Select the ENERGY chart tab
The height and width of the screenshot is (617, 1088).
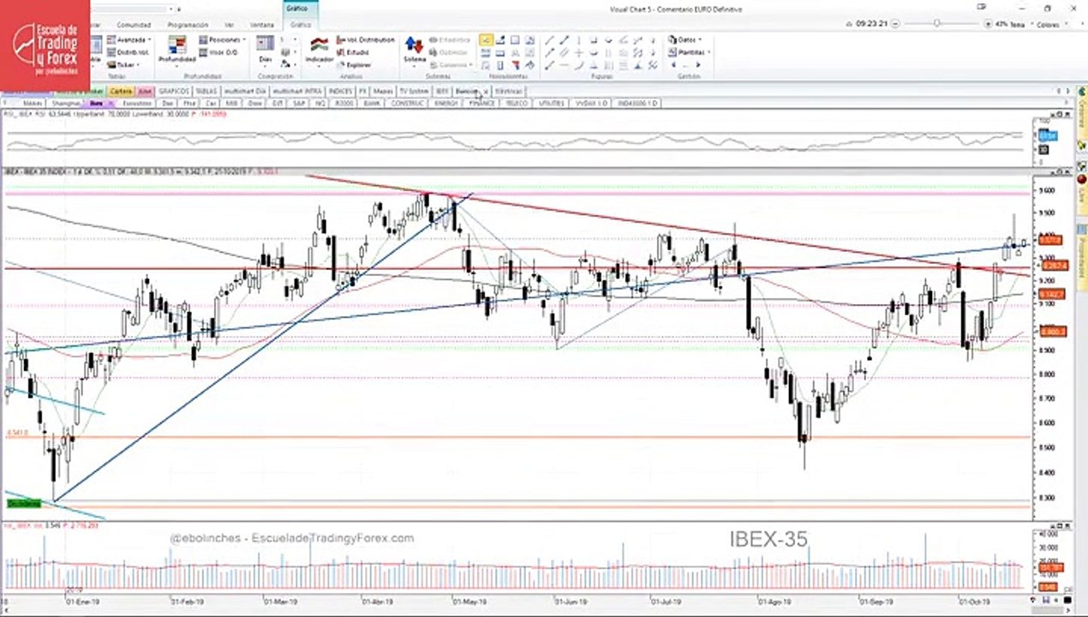445,103
